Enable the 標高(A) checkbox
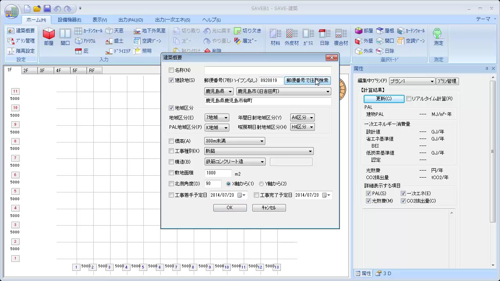This screenshot has height=281, width=500. pos(171,141)
